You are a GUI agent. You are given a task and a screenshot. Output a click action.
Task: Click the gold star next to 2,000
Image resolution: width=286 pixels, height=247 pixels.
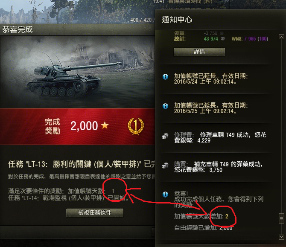click(x=105, y=125)
